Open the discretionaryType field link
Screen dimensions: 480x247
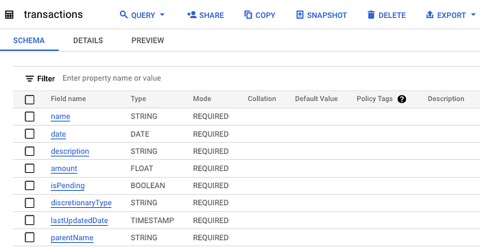[x=81, y=203]
